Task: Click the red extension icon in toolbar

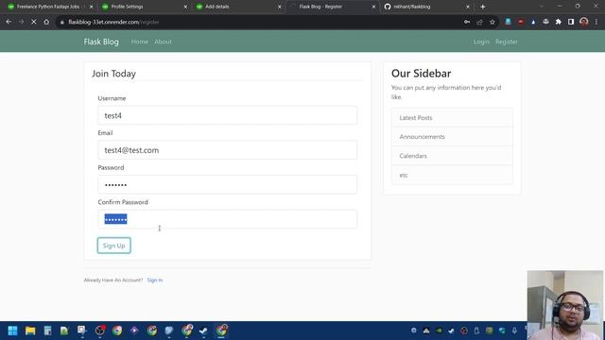Action: 521,22
